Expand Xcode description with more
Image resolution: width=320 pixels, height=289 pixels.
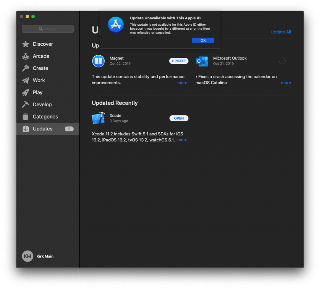[x=182, y=140]
